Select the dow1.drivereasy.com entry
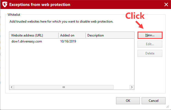The height and width of the screenshot is (110, 171). coord(26,41)
